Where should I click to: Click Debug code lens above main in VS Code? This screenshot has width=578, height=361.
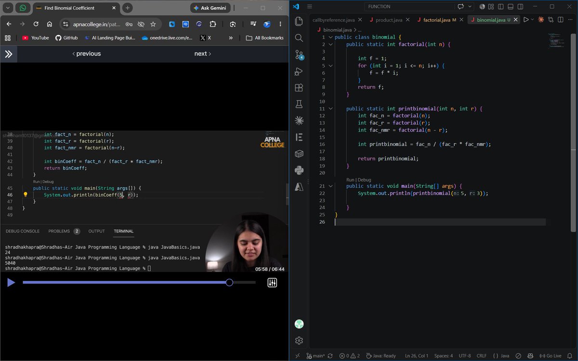tap(364, 180)
